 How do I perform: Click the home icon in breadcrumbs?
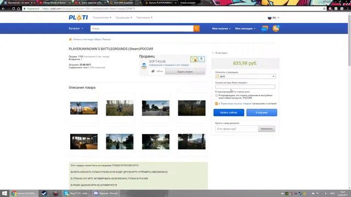click(x=70, y=39)
